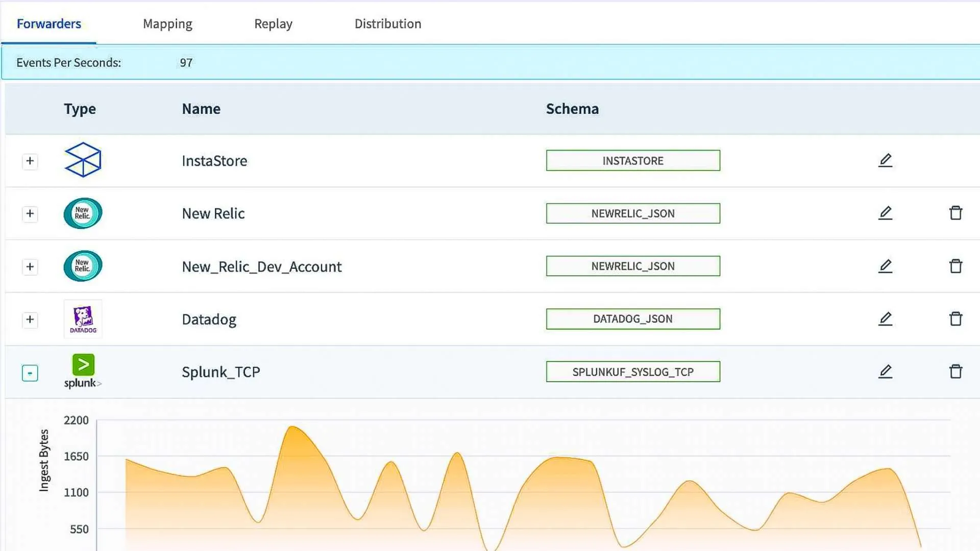Click the Splunk logo icon

pyautogui.click(x=83, y=371)
